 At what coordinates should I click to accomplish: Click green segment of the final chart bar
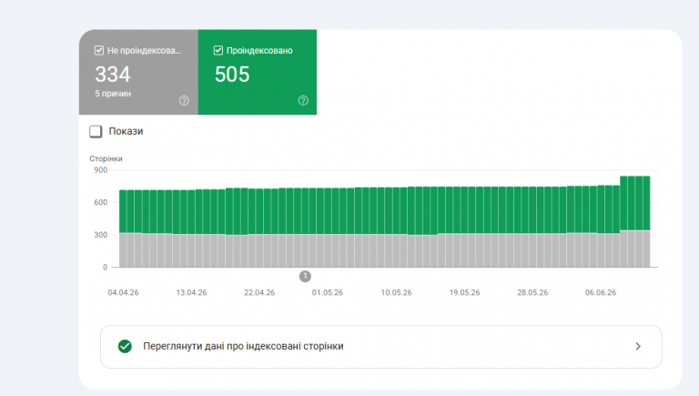pos(646,203)
